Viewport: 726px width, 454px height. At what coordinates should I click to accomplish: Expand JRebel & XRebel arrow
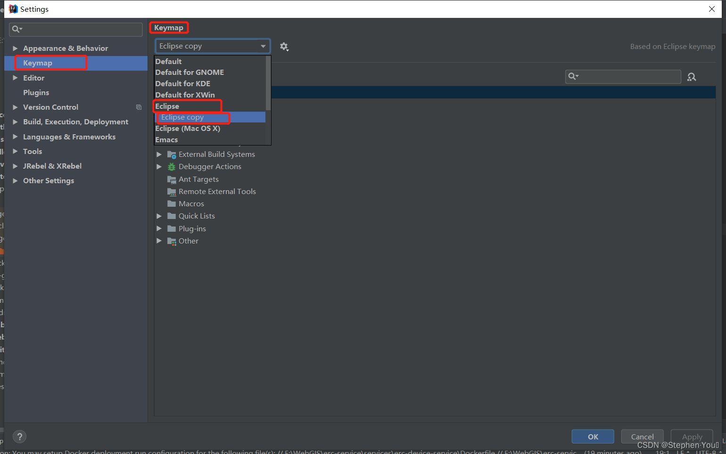15,166
